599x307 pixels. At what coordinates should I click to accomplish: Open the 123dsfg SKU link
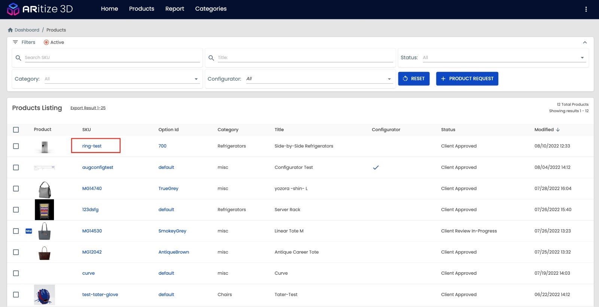[90, 210]
